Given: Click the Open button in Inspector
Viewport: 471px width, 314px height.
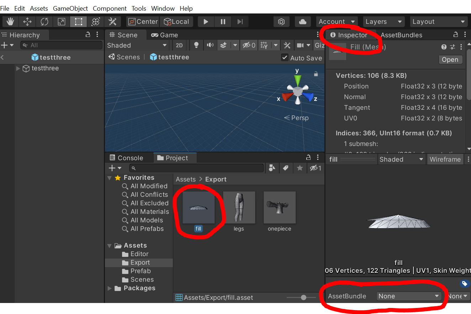Looking at the screenshot, I should click(x=450, y=60).
